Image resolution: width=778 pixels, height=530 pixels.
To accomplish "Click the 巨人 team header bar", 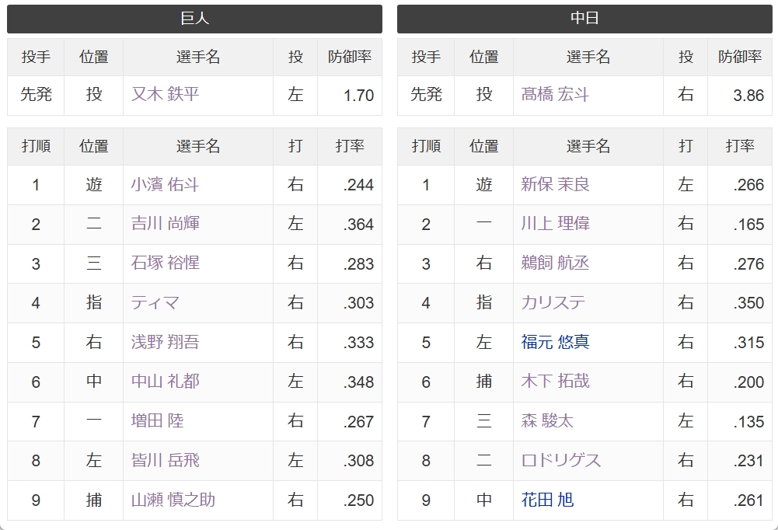I will (194, 19).
